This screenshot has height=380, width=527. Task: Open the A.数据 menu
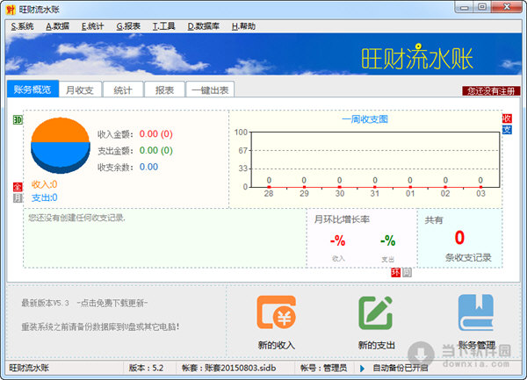(57, 26)
